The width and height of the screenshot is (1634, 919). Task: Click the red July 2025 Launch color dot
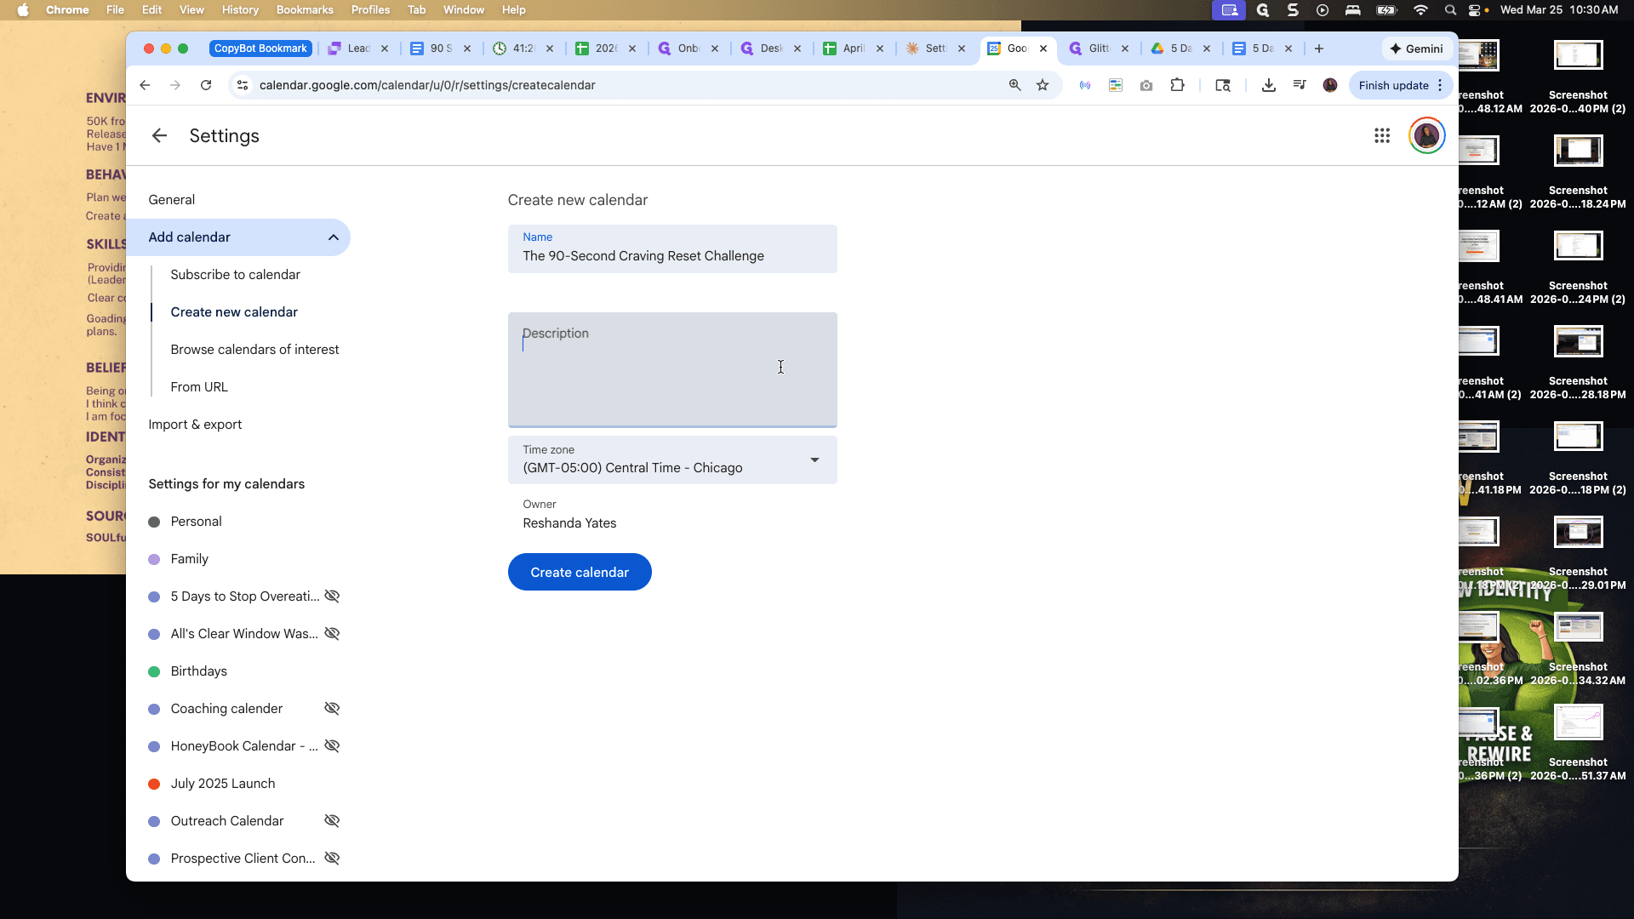pos(154,784)
